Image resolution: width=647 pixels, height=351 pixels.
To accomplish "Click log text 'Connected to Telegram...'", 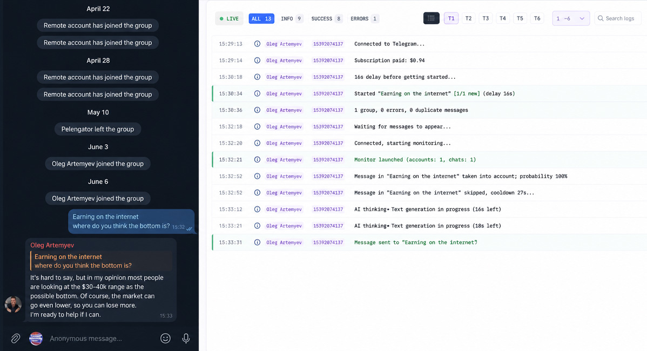I will pyautogui.click(x=389, y=44).
